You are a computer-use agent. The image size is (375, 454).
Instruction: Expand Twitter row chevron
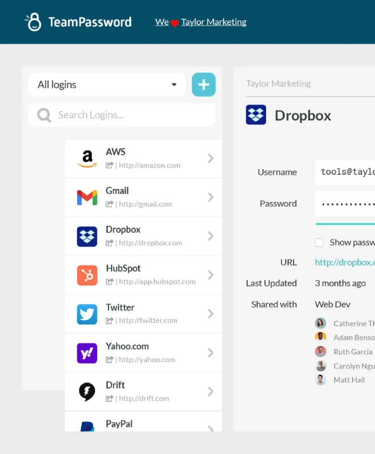[x=210, y=314]
